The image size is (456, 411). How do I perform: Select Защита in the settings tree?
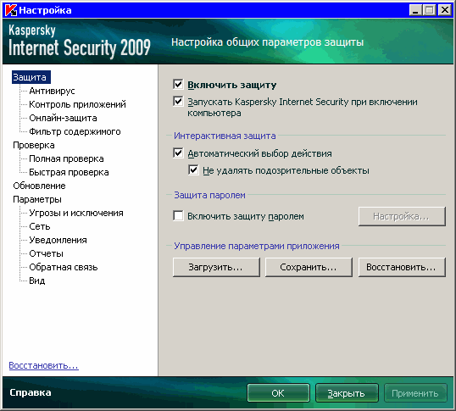pyautogui.click(x=31, y=77)
